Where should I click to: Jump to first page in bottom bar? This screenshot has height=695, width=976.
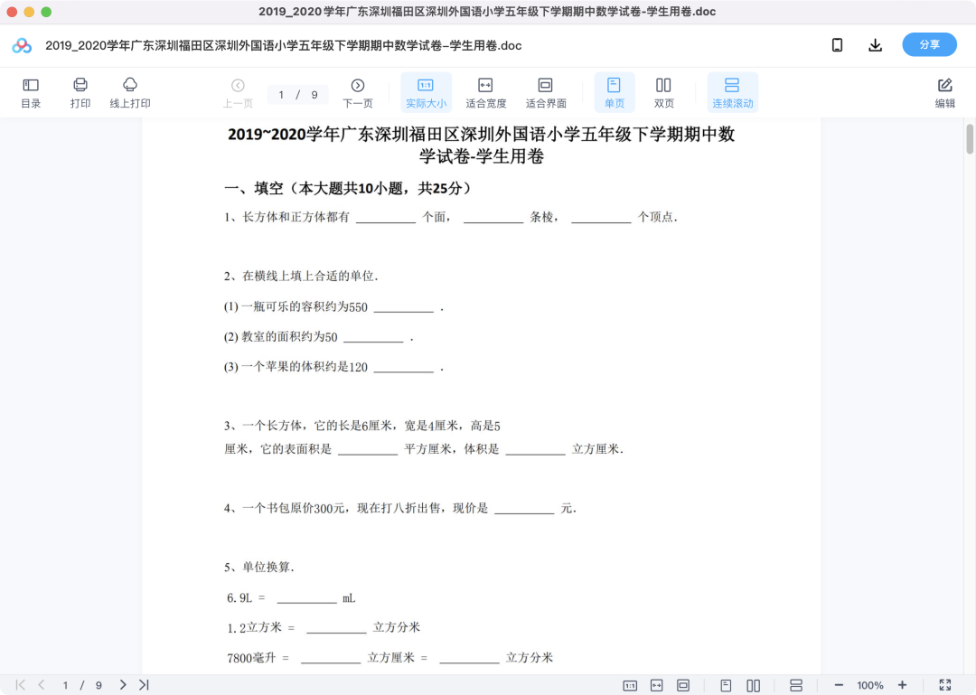[x=21, y=685]
